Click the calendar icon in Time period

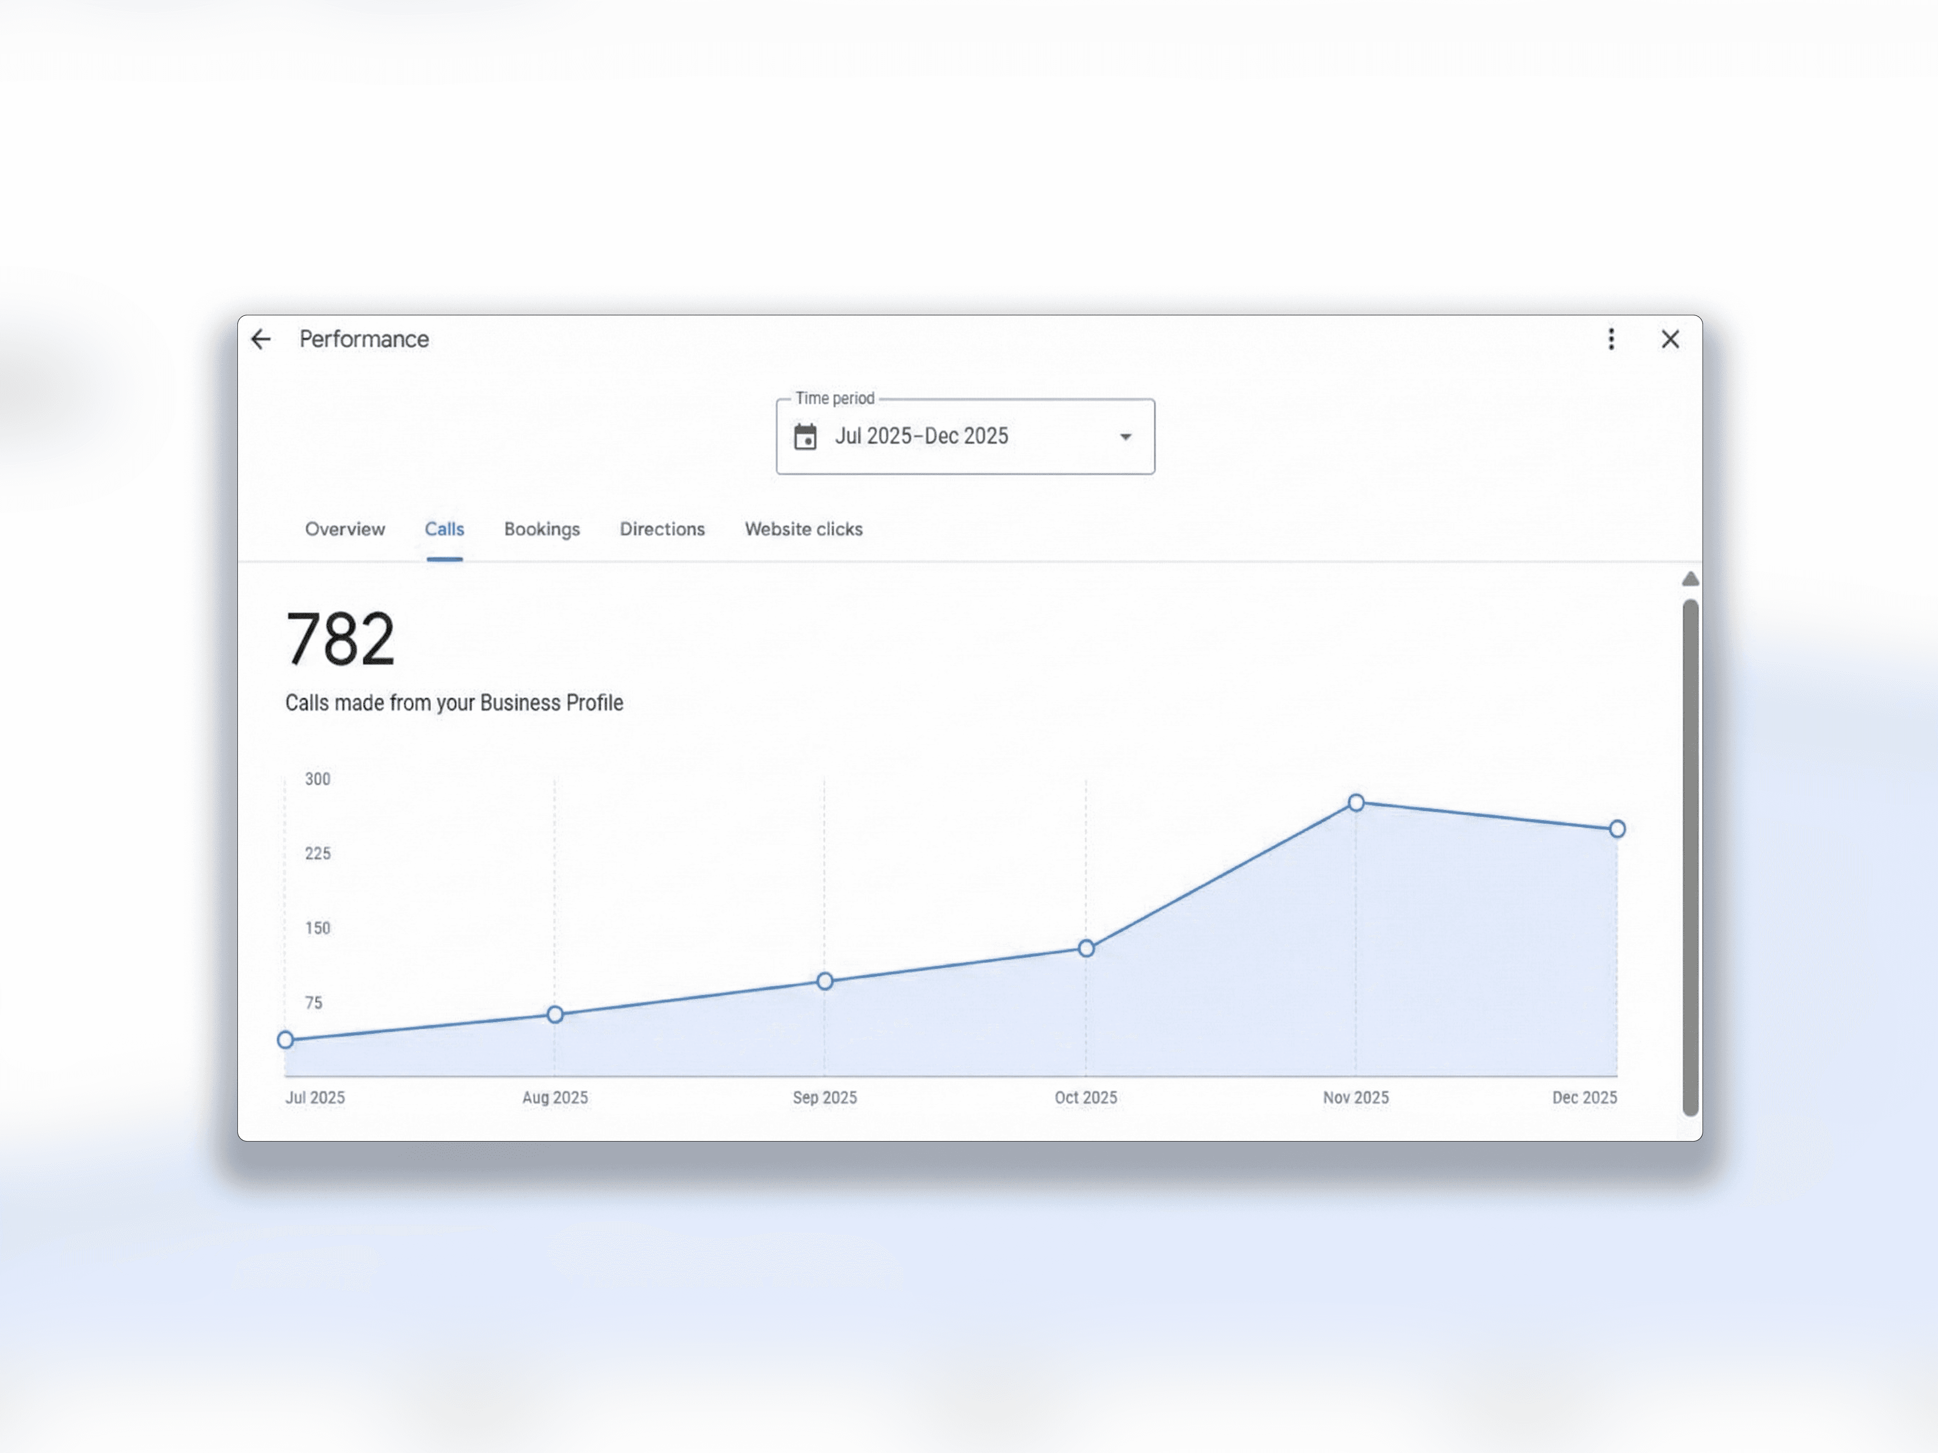805,436
